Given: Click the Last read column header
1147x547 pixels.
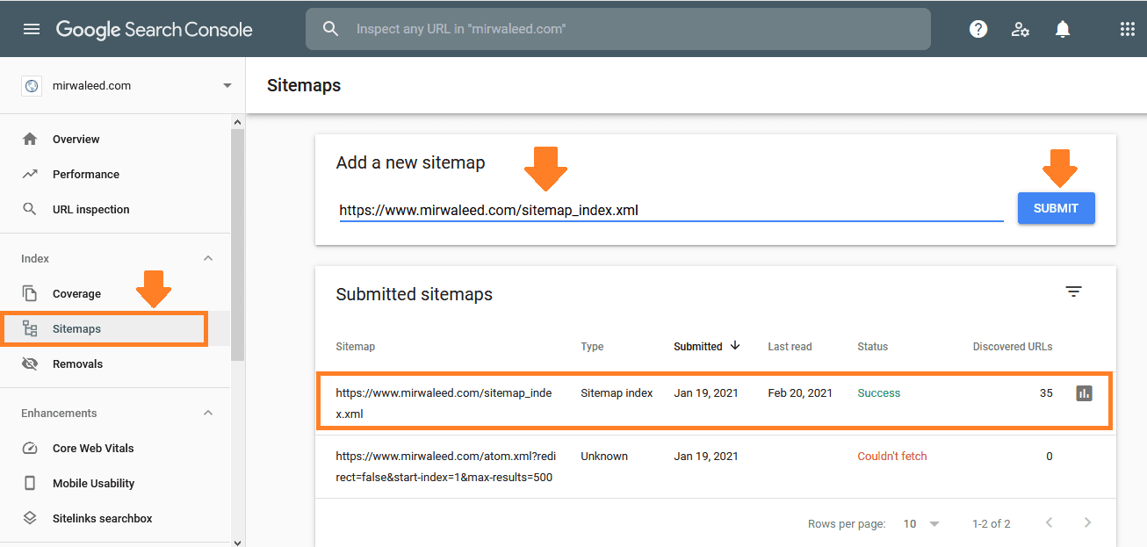Looking at the screenshot, I should click(790, 346).
